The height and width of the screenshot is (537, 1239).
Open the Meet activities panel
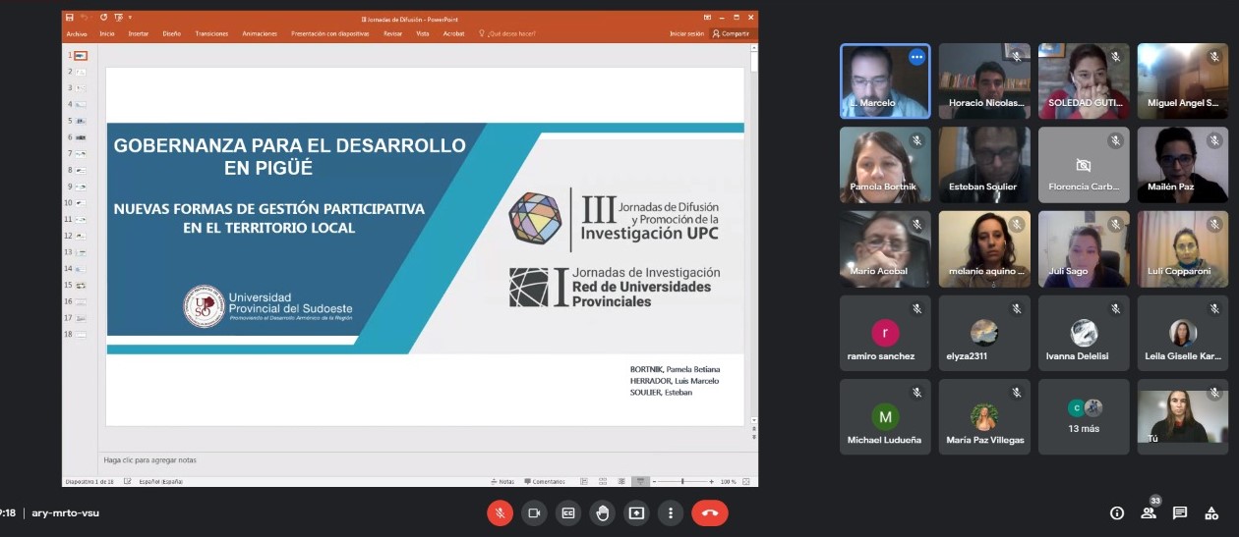(x=1211, y=512)
